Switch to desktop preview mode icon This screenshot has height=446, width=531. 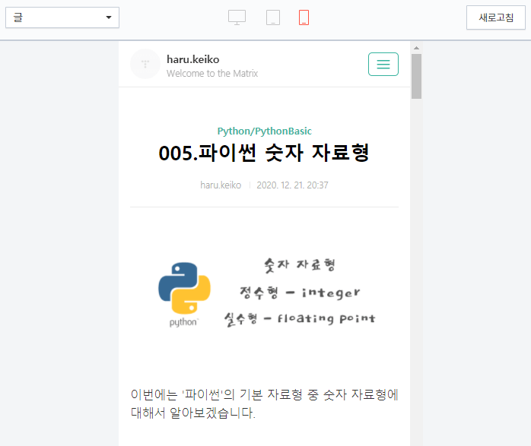(x=237, y=17)
